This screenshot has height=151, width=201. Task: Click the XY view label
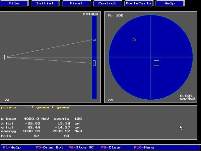pos(111,100)
